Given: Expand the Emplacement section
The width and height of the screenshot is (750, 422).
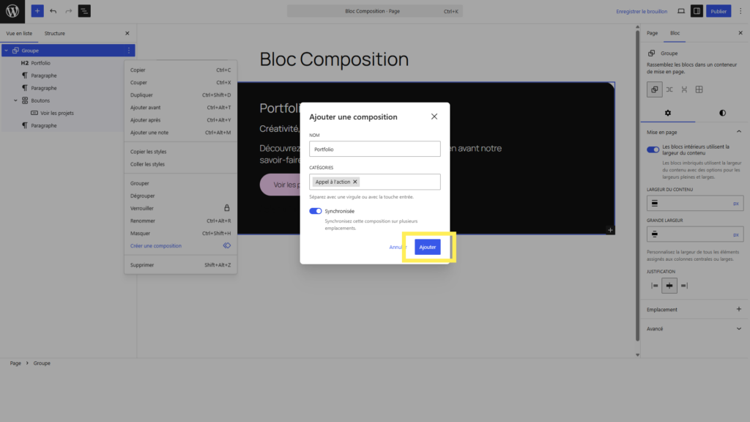Looking at the screenshot, I should tap(738, 309).
